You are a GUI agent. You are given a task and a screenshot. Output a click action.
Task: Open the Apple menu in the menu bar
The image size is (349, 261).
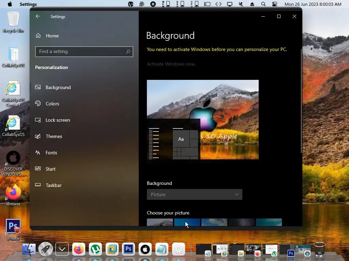[10, 4]
